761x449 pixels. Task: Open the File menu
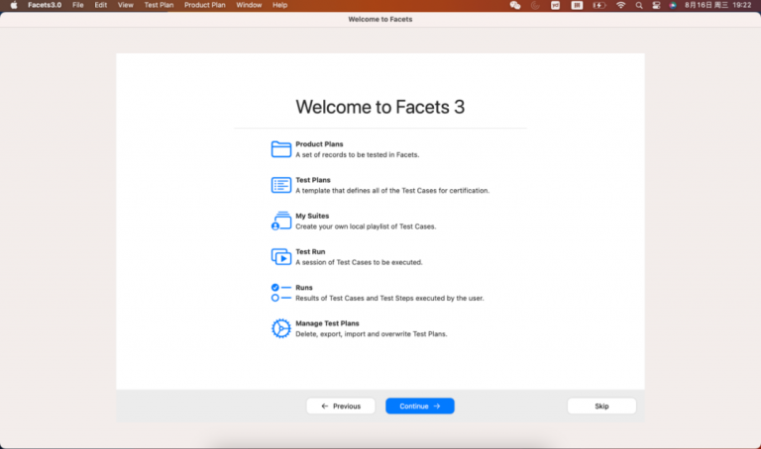(x=78, y=5)
